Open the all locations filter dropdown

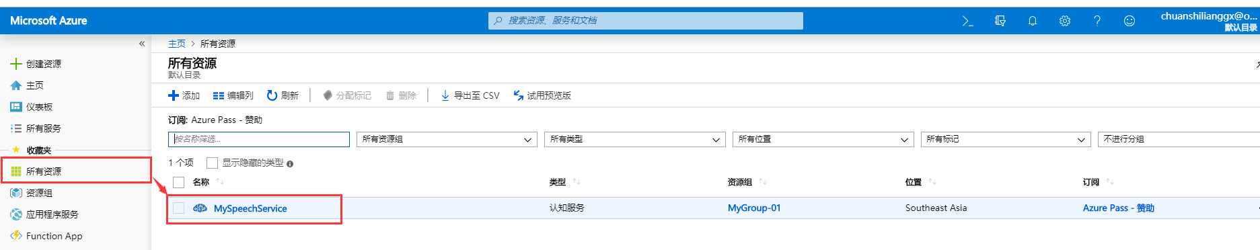click(x=823, y=139)
